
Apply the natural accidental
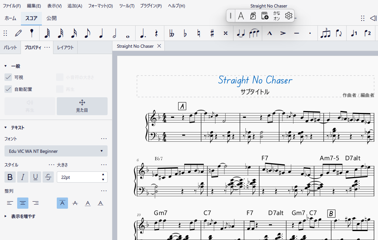click(x=199, y=33)
